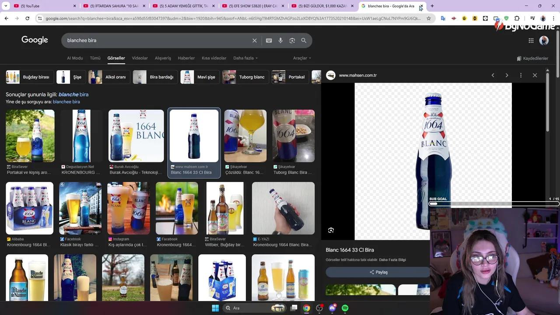Screen dimensions: 560x315
Task: Open Burak Avcıoğlu 1664 Blanc thumbnail
Action: point(136,136)
